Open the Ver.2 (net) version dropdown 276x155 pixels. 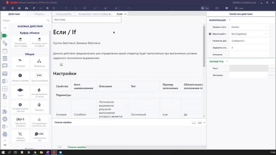[87, 20]
